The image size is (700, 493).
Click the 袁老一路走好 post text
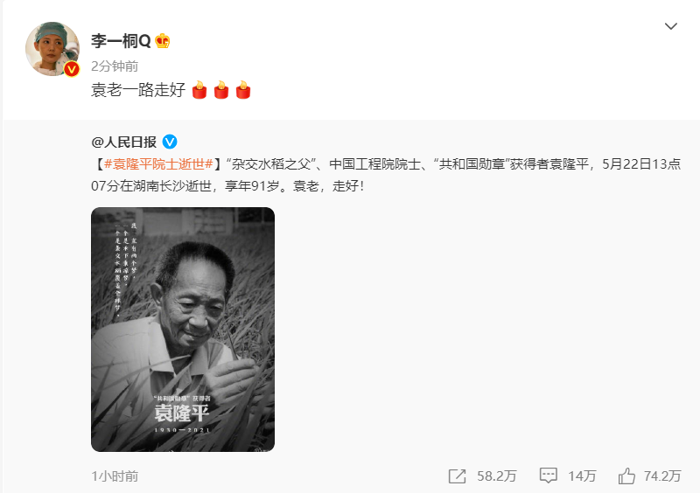pyautogui.click(x=138, y=90)
